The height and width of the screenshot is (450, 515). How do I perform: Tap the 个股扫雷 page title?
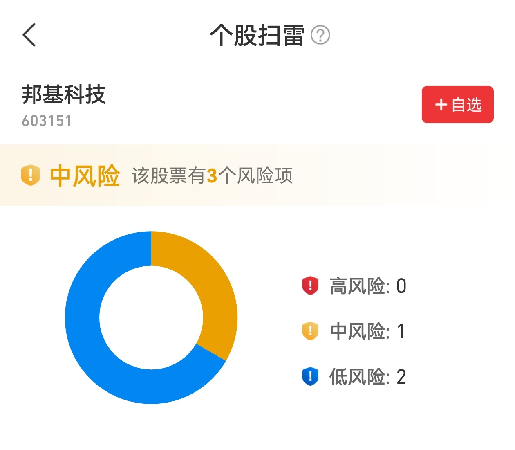coord(257,35)
